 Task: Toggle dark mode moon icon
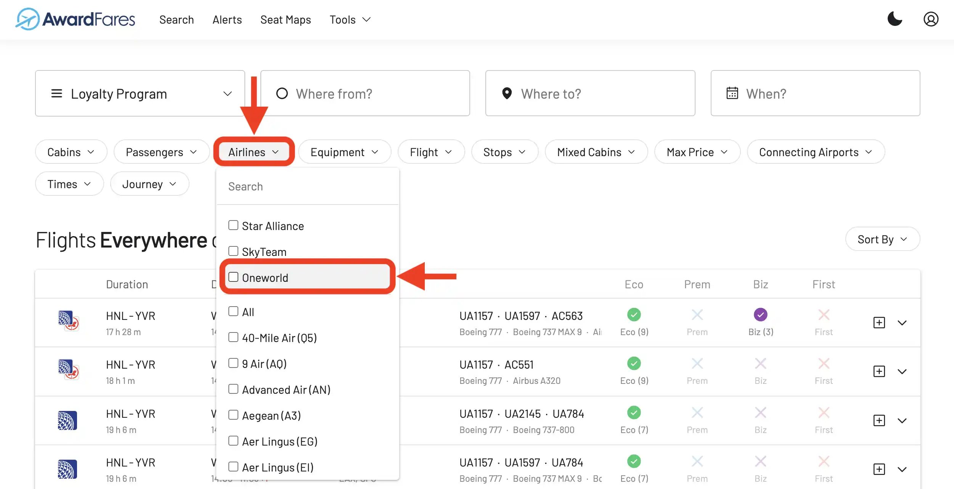click(x=895, y=19)
